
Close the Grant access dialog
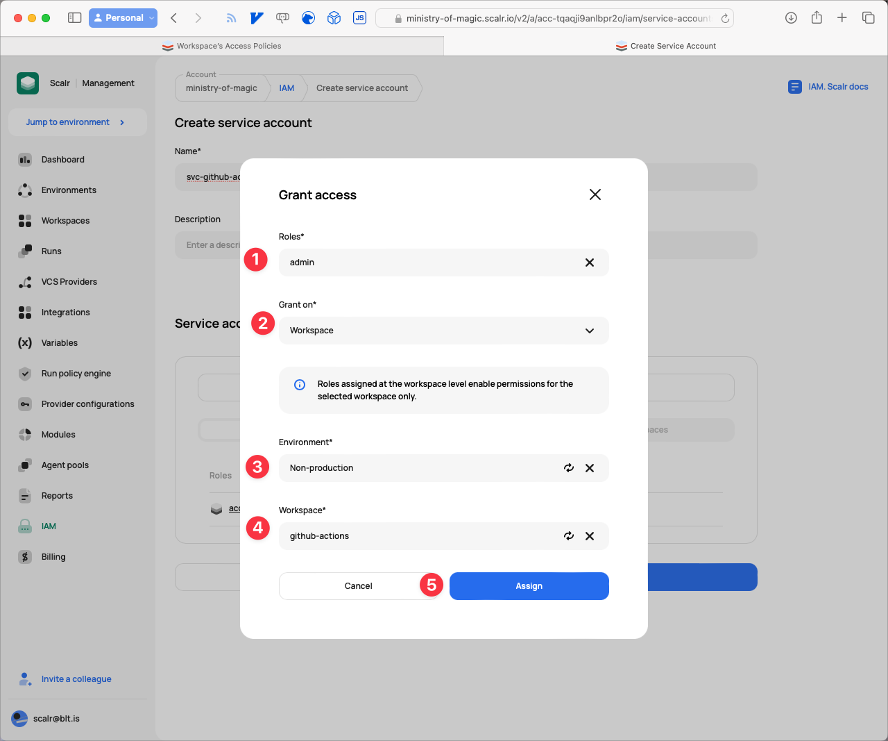(x=595, y=194)
